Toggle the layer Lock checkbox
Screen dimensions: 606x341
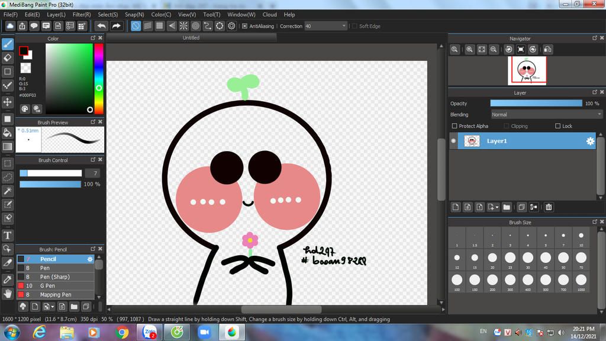557,126
